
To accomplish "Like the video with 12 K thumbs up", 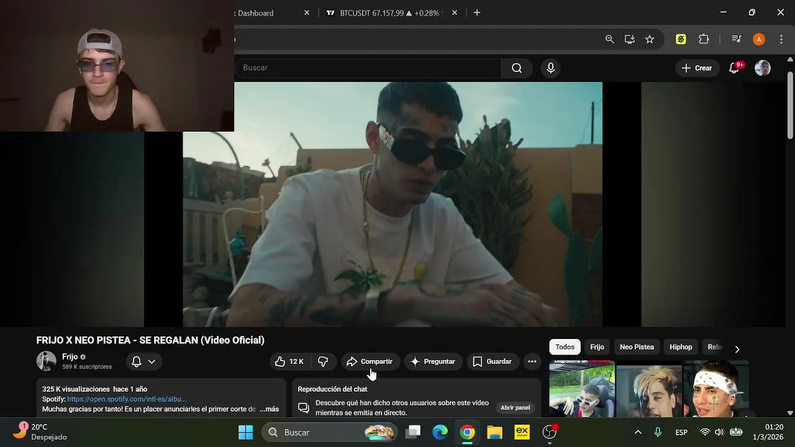I will pyautogui.click(x=289, y=361).
